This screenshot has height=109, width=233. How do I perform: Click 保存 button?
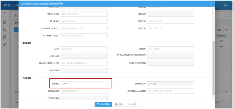pos(119,104)
